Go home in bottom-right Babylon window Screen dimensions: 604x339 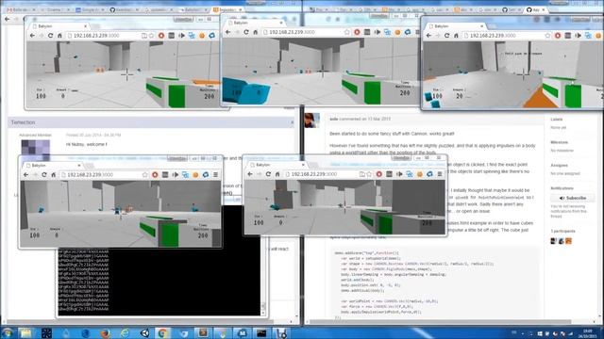pyautogui.click(x=277, y=174)
